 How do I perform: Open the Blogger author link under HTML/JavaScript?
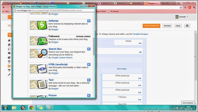tap(55, 73)
